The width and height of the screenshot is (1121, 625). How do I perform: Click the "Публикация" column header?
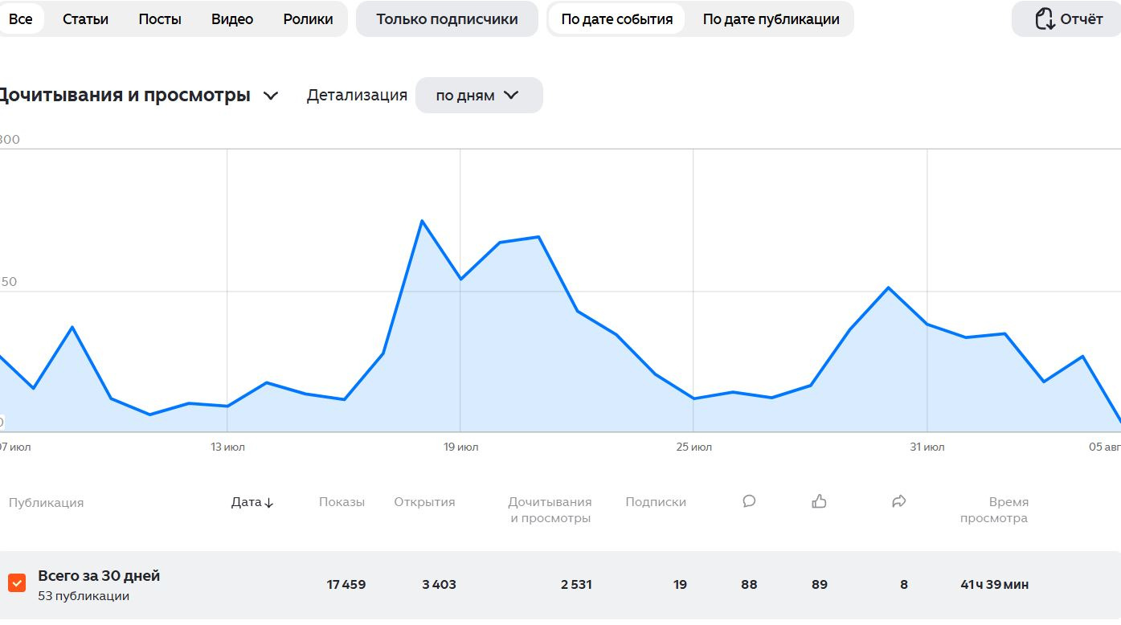coord(46,503)
